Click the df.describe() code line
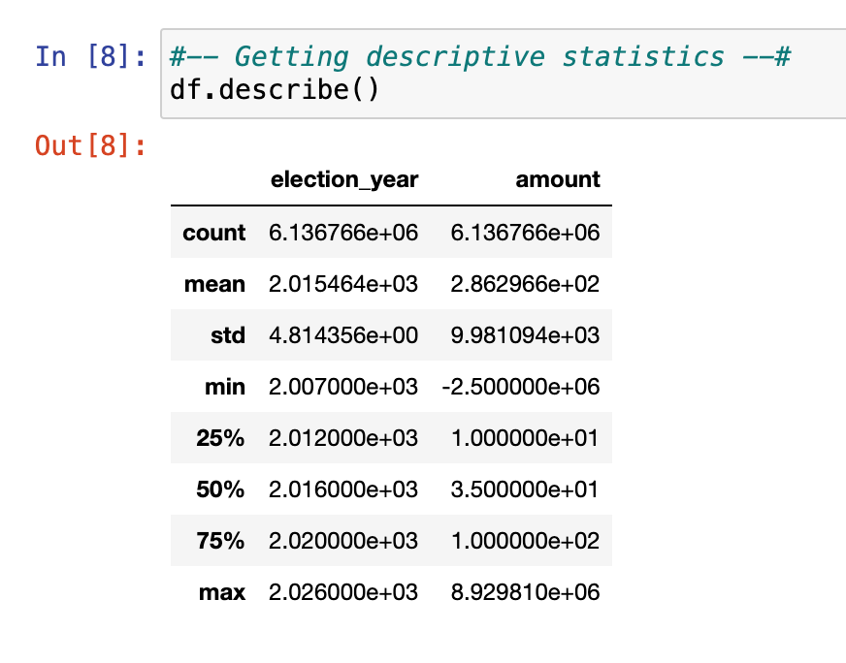Viewport: 846px width, 663px height. (274, 91)
